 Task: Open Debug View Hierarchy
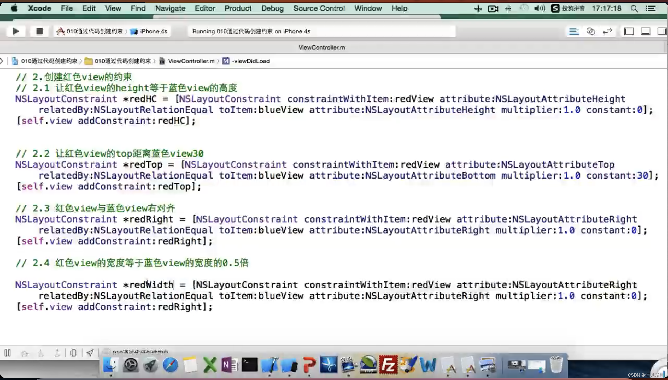pyautogui.click(x=74, y=353)
